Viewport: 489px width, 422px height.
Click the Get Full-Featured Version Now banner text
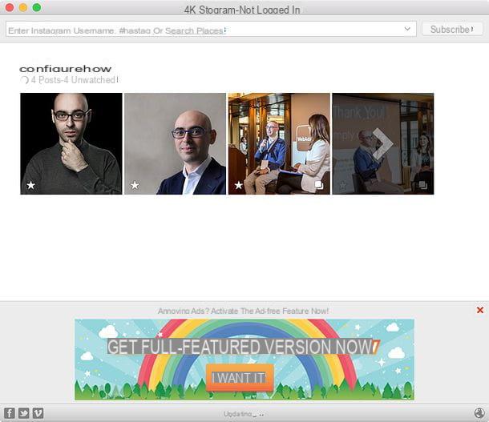click(x=243, y=347)
